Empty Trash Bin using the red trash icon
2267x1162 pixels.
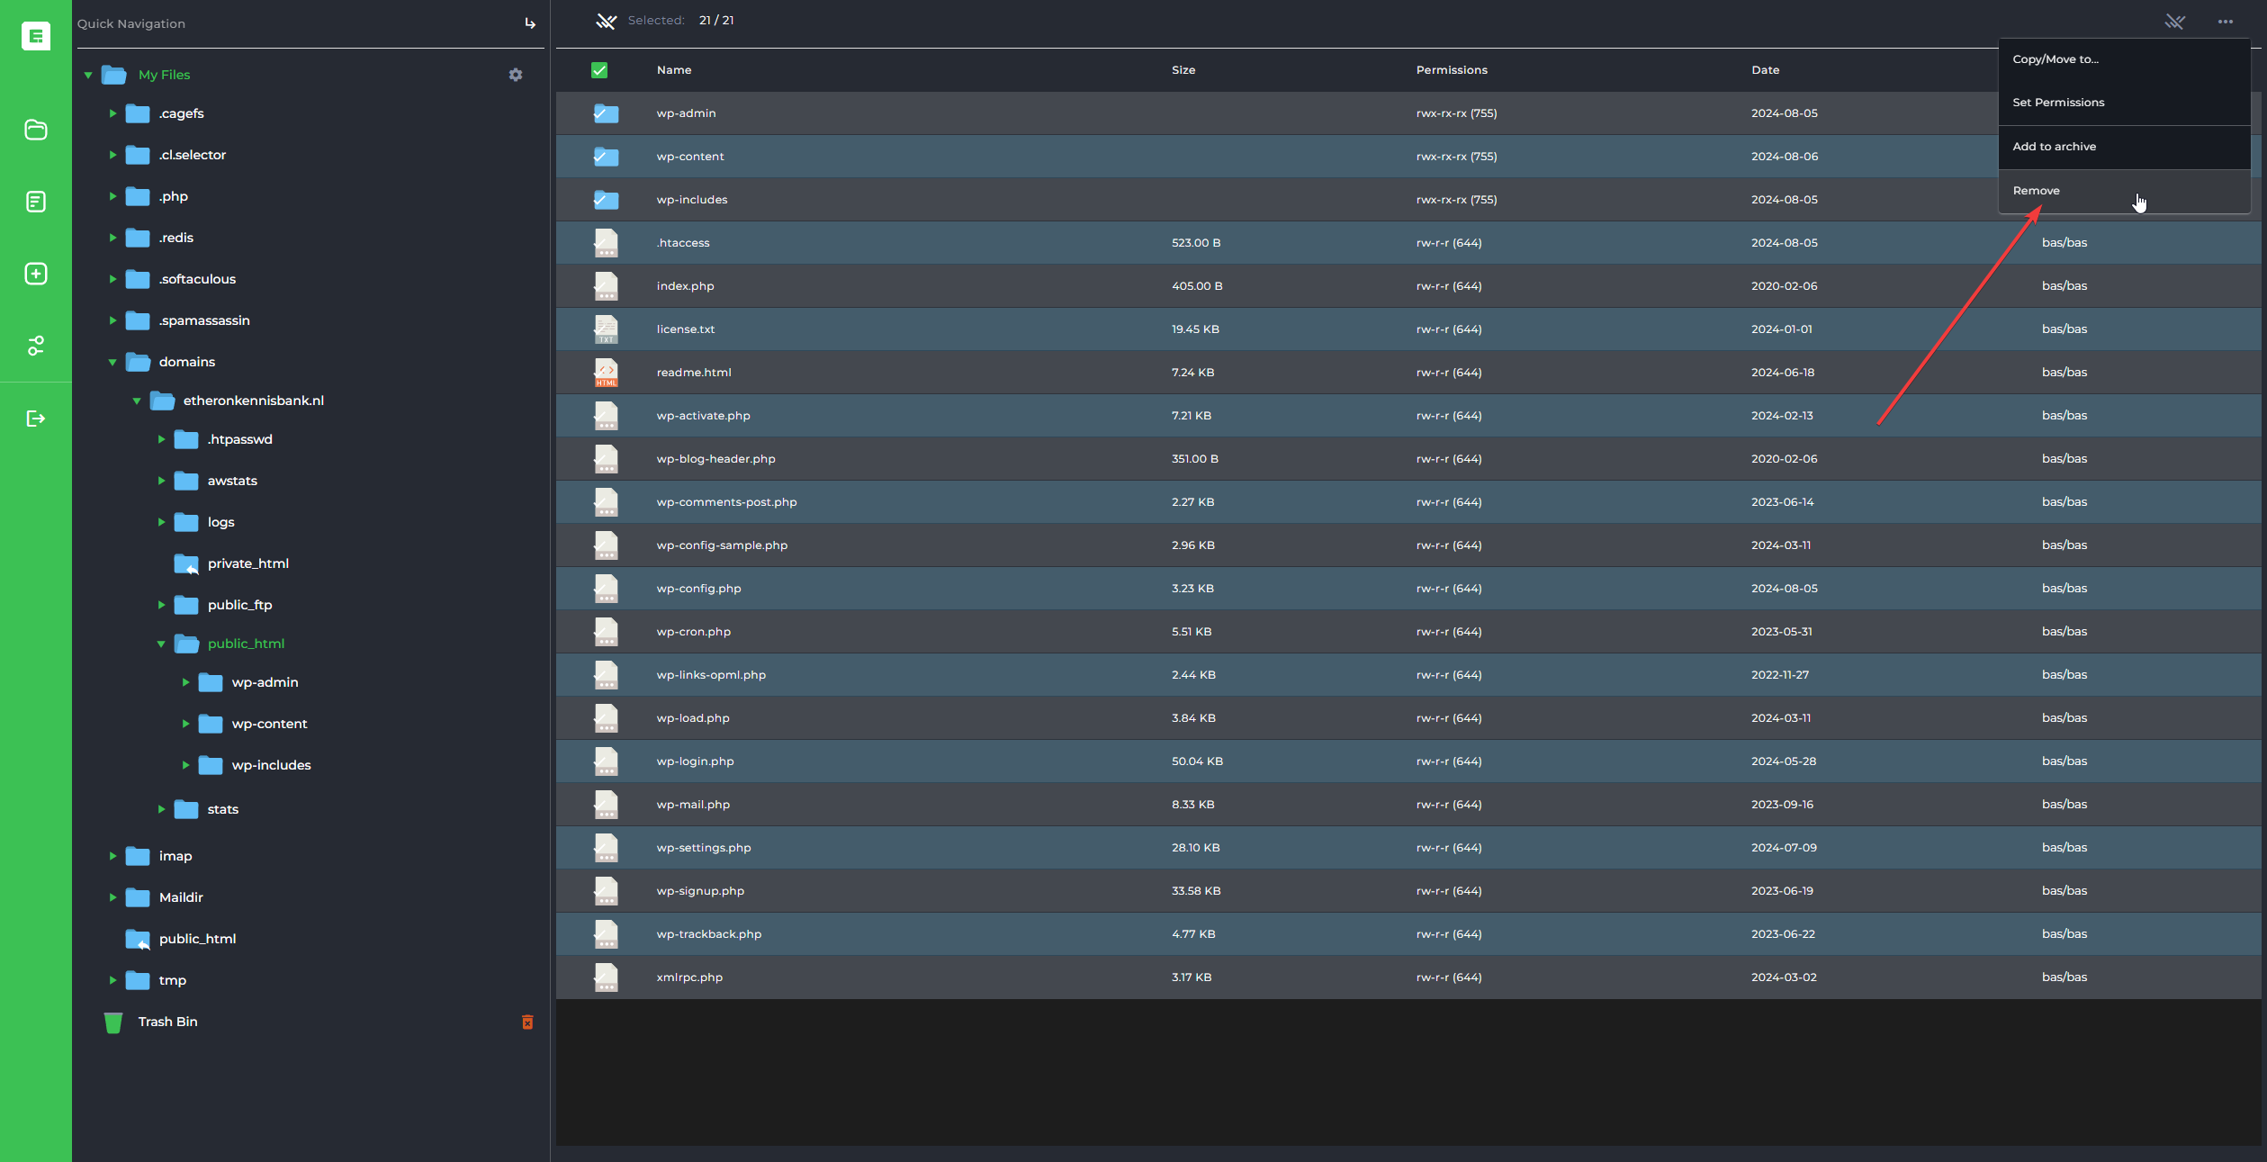527,1022
